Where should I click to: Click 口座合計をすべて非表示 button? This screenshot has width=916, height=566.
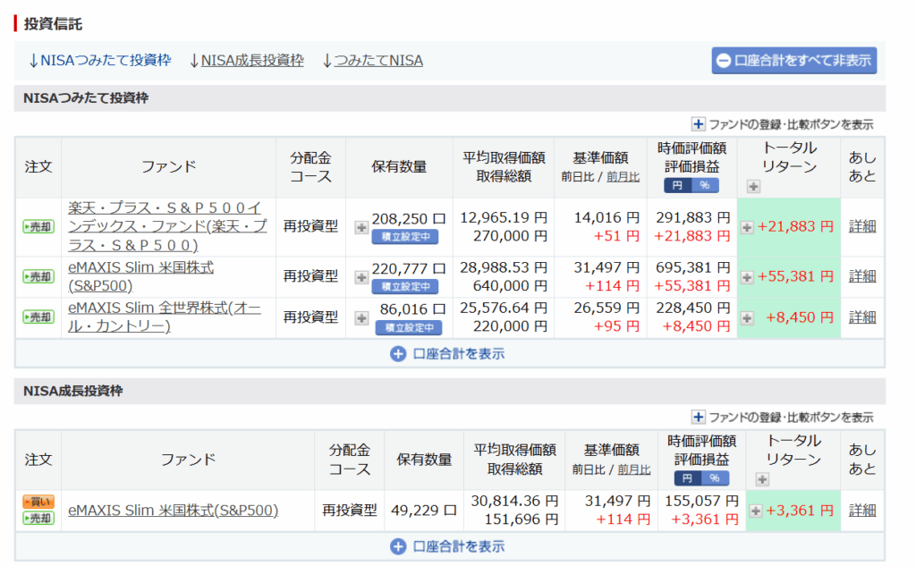[x=794, y=61]
